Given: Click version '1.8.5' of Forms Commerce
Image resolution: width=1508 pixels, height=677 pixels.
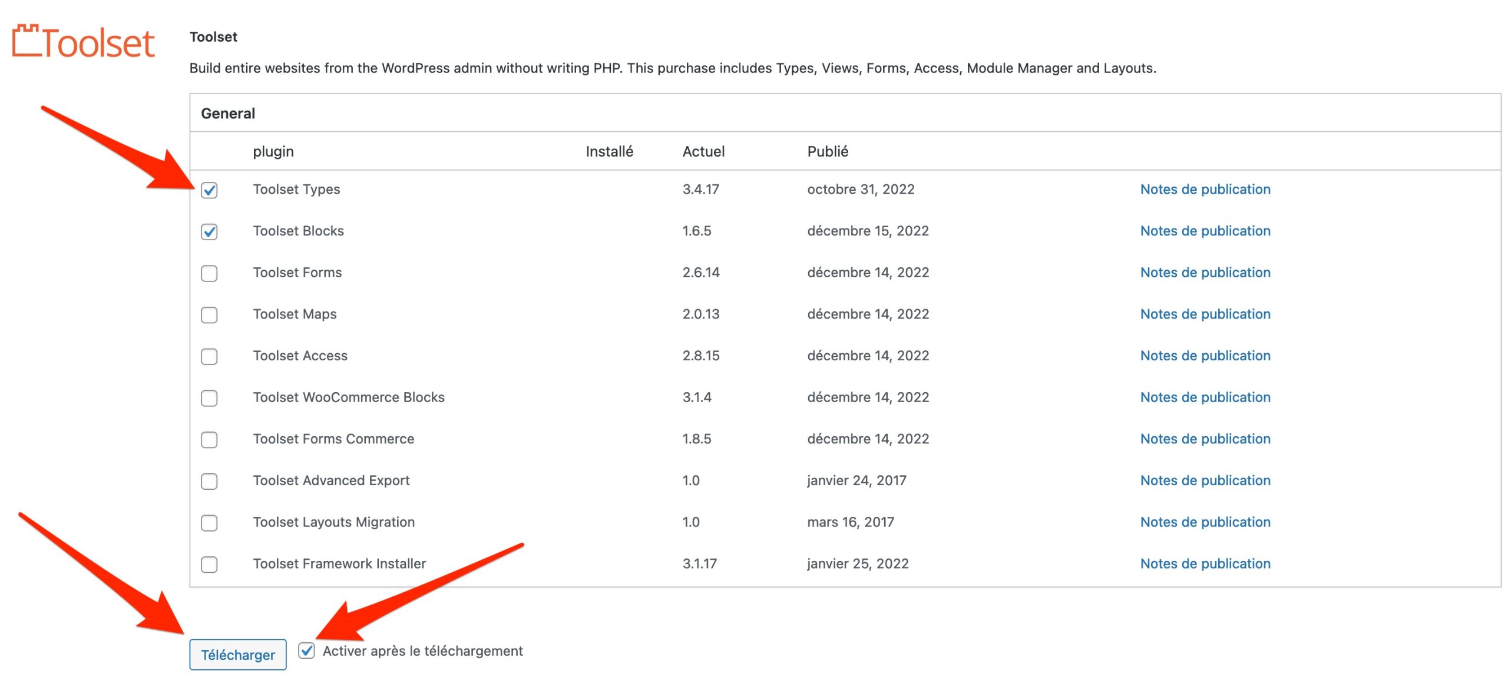Looking at the screenshot, I should (697, 439).
